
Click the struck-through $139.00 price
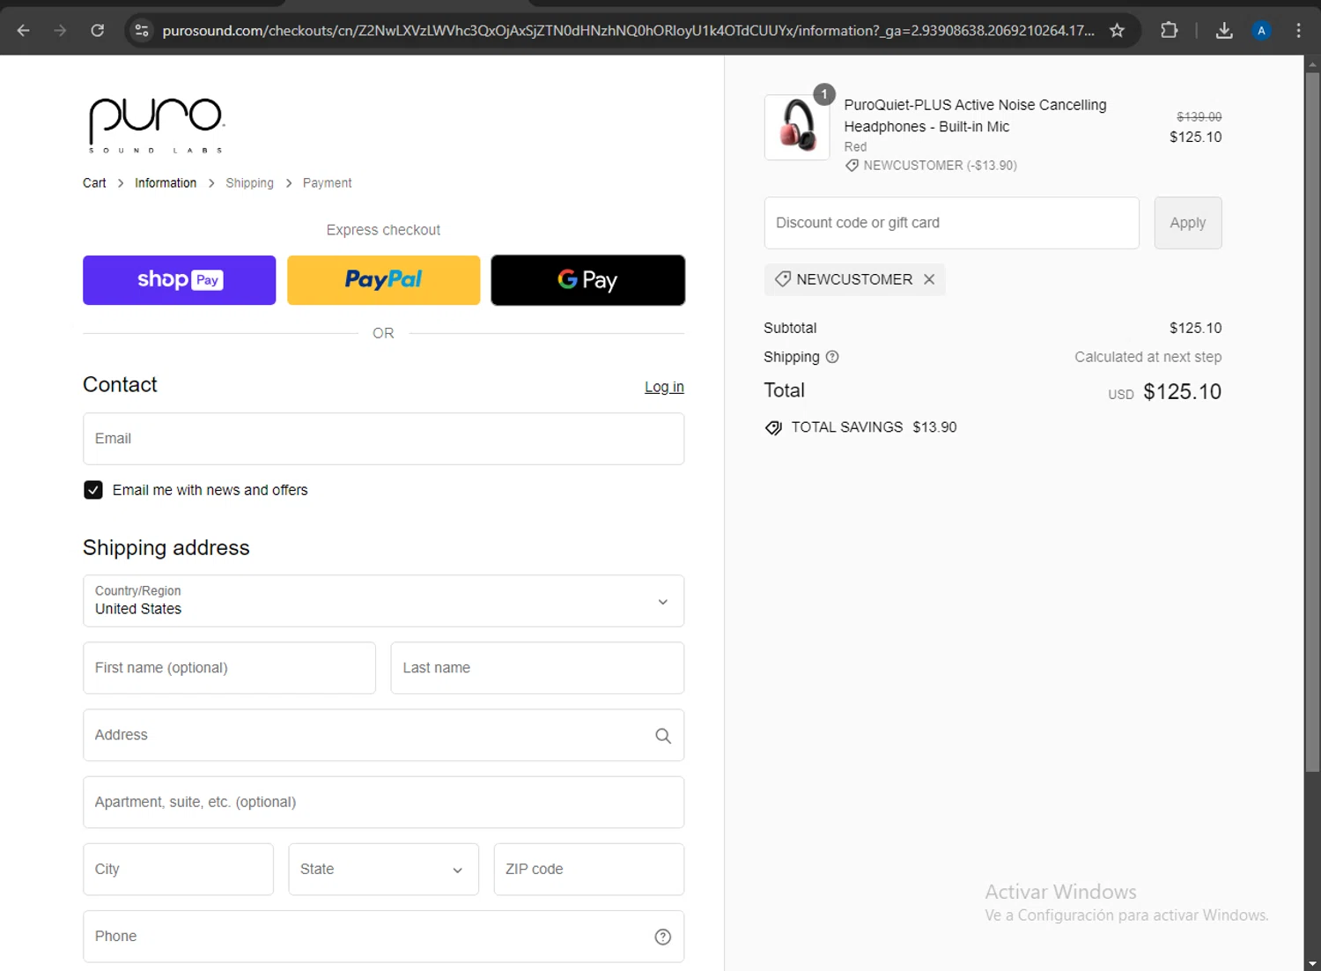point(1199,116)
